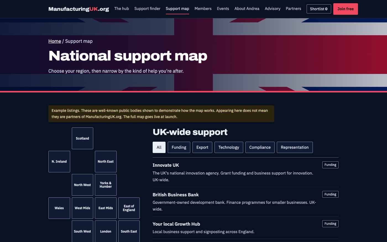Screen dimensions: 387x242
Task: Click the British Business Bank listing title
Action: point(176,195)
